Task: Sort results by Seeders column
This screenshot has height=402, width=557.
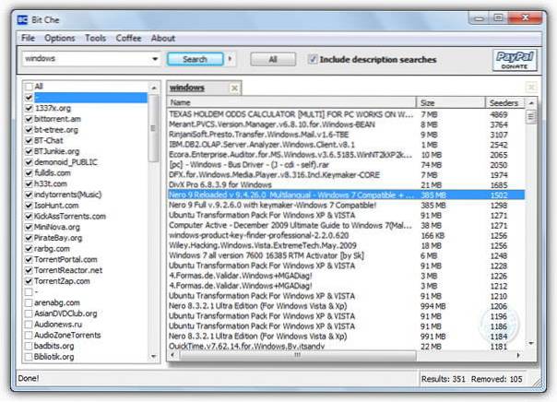Action: [504, 102]
